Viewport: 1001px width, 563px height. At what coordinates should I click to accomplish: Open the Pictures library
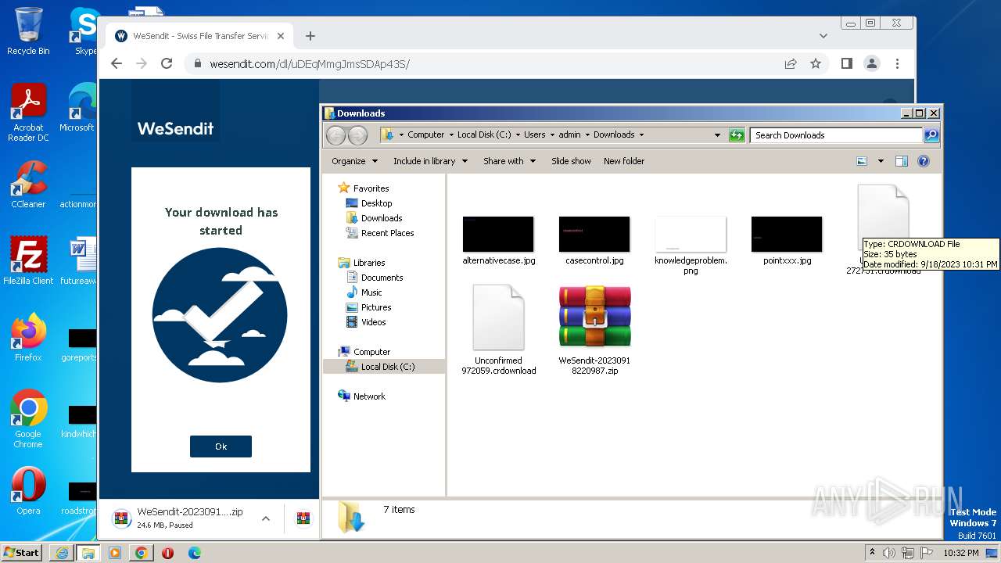pos(376,307)
